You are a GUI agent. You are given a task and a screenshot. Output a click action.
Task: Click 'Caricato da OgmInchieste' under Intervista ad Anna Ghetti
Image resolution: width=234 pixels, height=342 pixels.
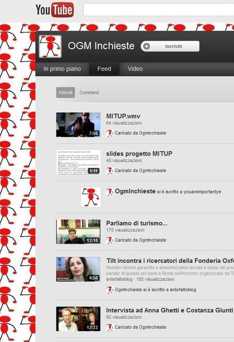coord(140,327)
